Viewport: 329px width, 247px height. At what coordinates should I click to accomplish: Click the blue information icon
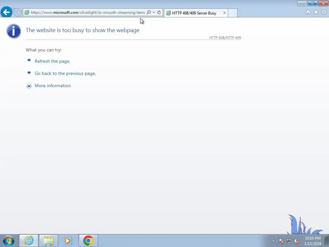pyautogui.click(x=13, y=31)
